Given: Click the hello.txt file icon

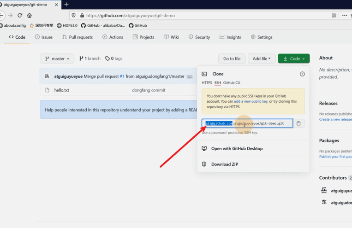Looking at the screenshot, I should [47, 90].
